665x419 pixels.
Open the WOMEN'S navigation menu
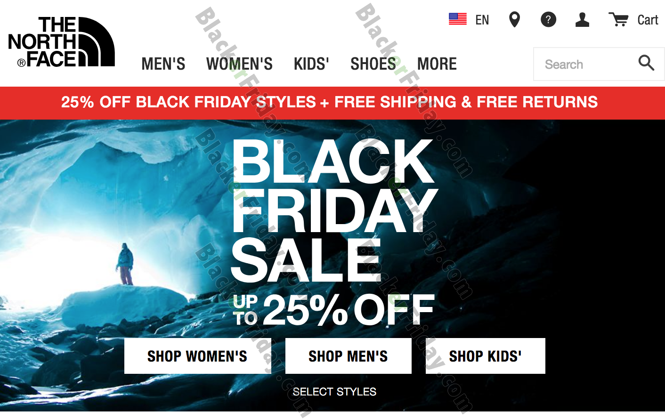(x=239, y=64)
